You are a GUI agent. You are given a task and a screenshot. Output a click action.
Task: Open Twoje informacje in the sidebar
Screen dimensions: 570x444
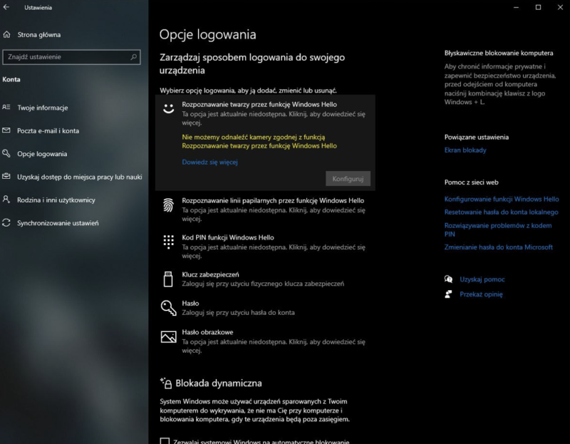tap(42, 108)
